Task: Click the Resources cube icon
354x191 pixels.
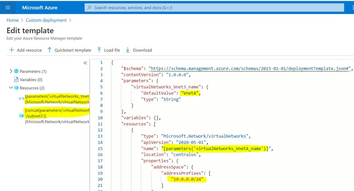Action: pos(16,88)
